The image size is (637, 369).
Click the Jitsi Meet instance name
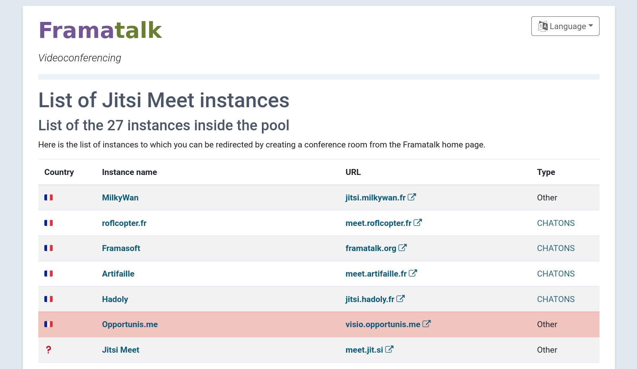[120, 350]
